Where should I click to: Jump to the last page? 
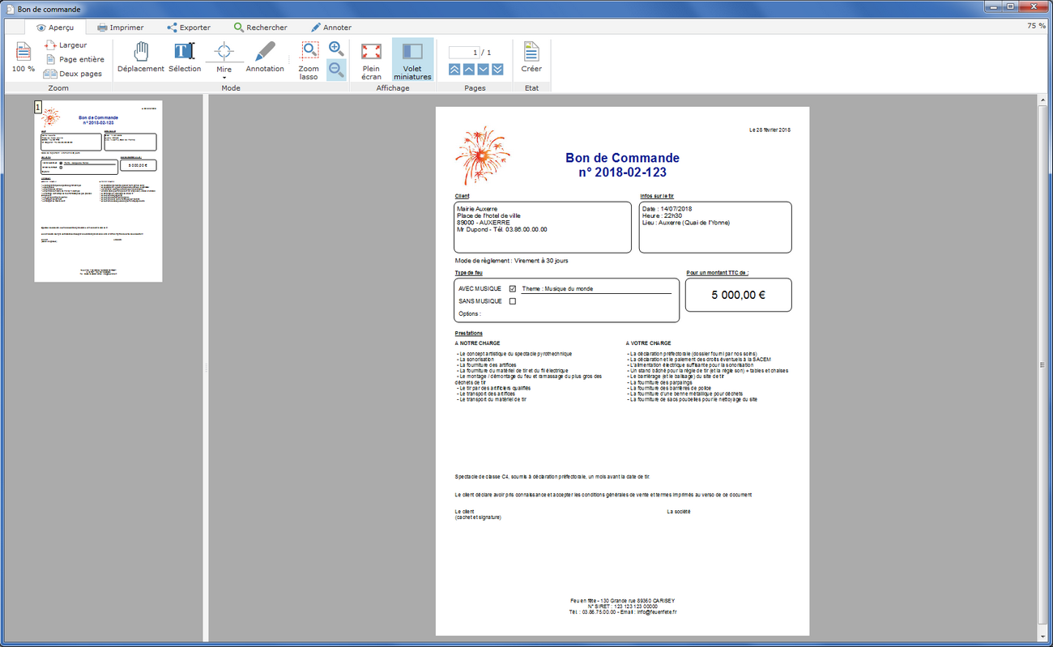497,70
